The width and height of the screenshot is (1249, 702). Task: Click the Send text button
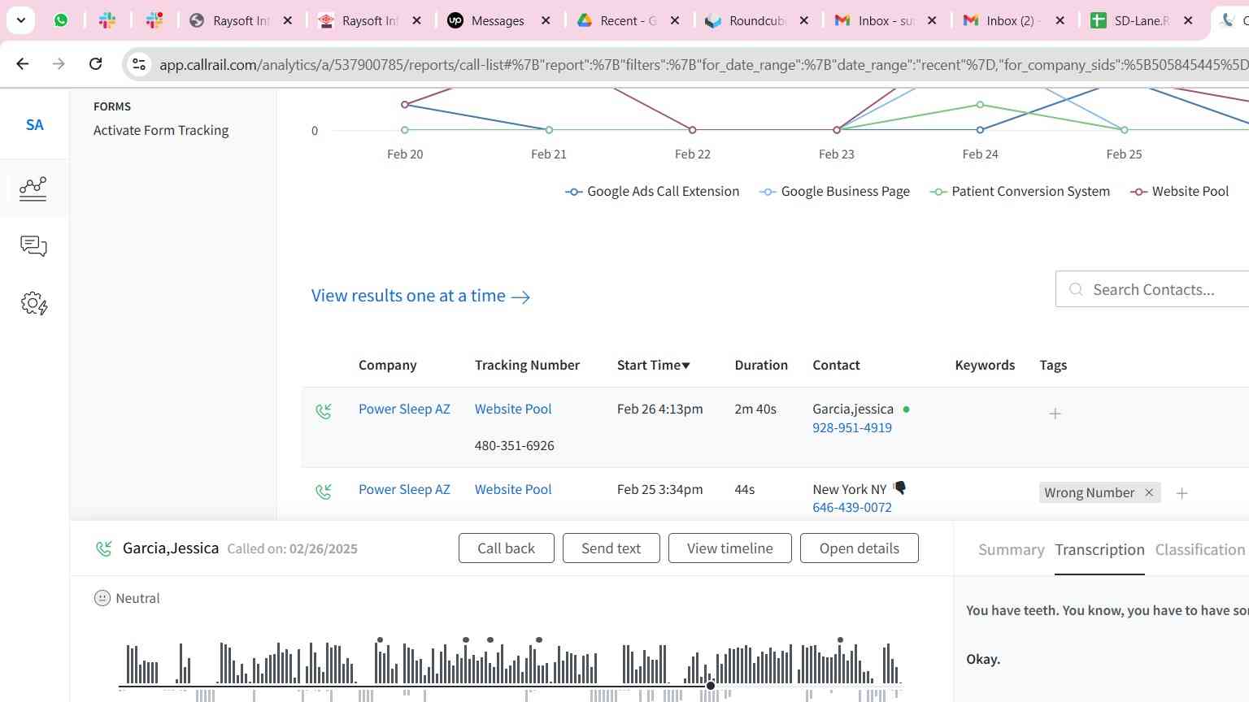[x=611, y=548]
